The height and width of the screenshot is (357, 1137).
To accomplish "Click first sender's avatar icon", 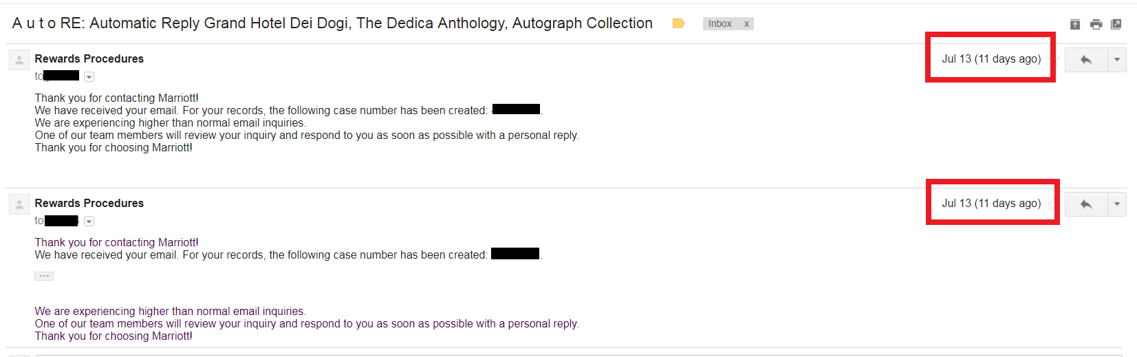I will [19, 61].
